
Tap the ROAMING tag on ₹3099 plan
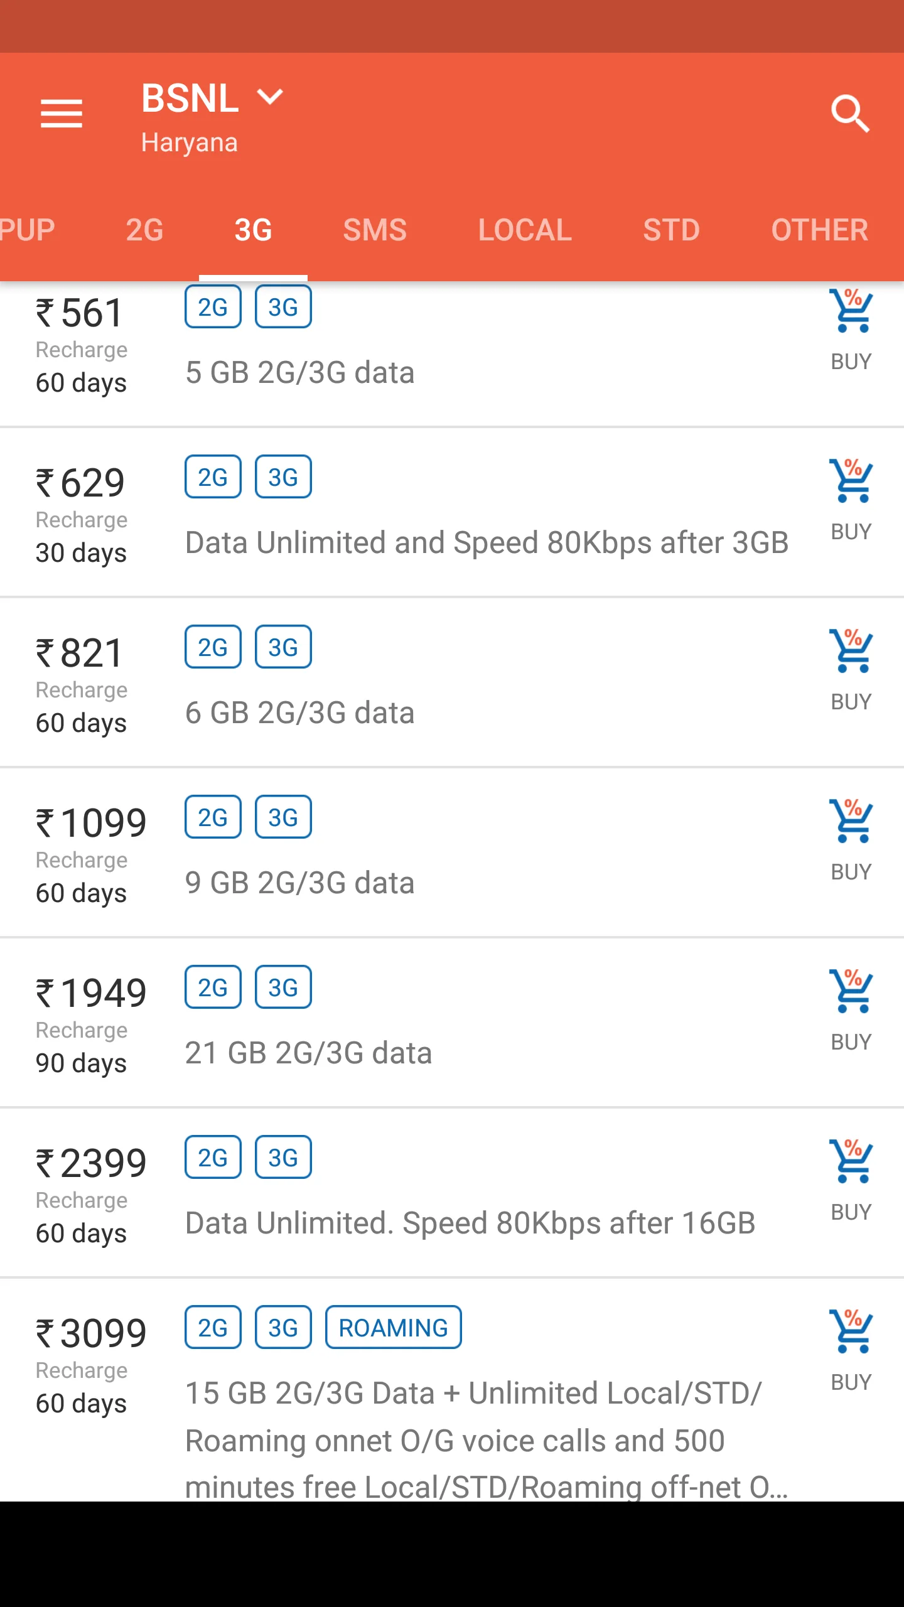[393, 1328]
